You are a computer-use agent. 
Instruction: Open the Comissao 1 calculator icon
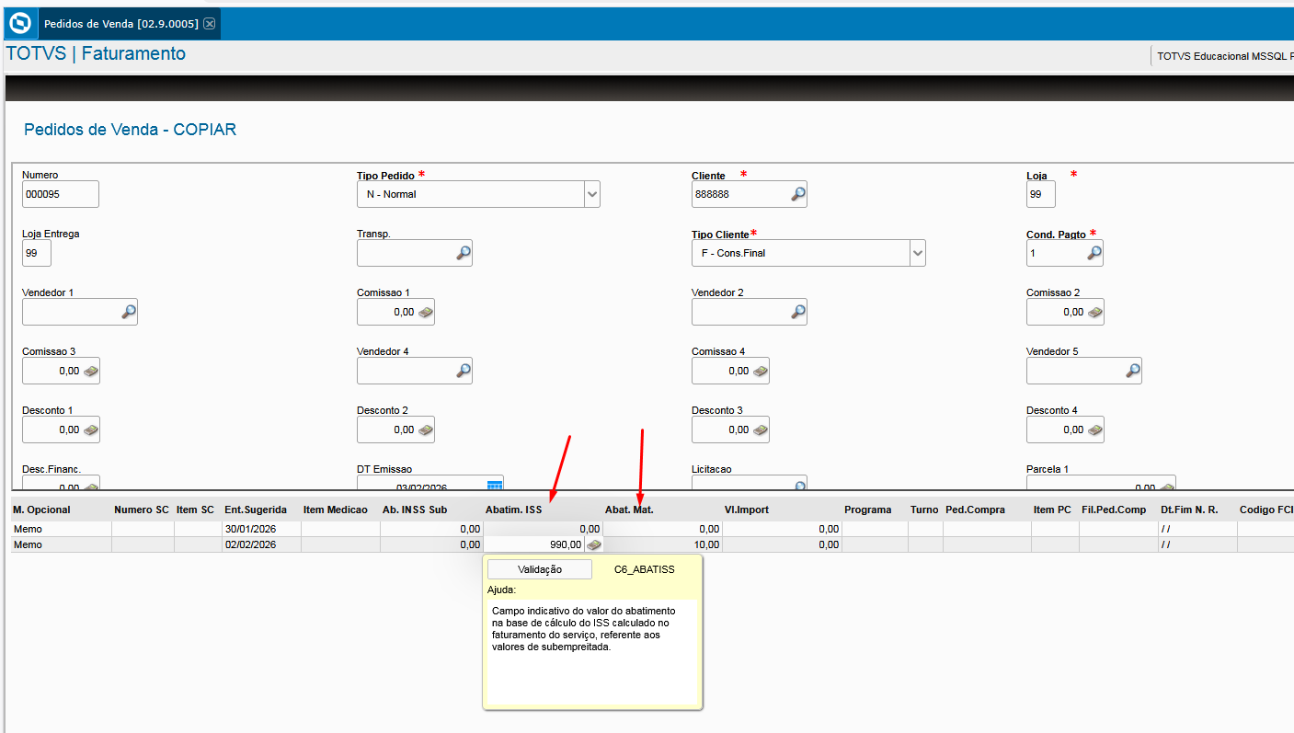426,312
